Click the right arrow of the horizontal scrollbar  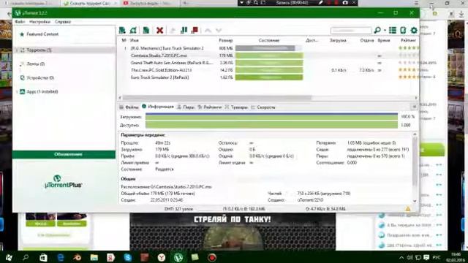coord(416,98)
